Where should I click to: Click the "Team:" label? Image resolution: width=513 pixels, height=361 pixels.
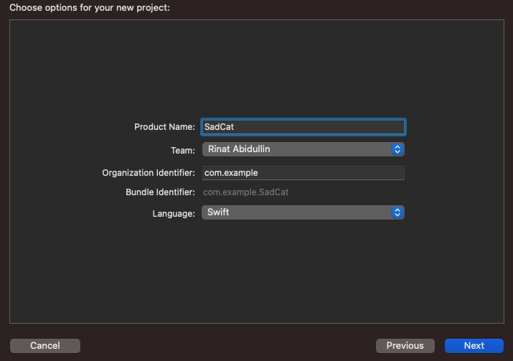tap(182, 150)
